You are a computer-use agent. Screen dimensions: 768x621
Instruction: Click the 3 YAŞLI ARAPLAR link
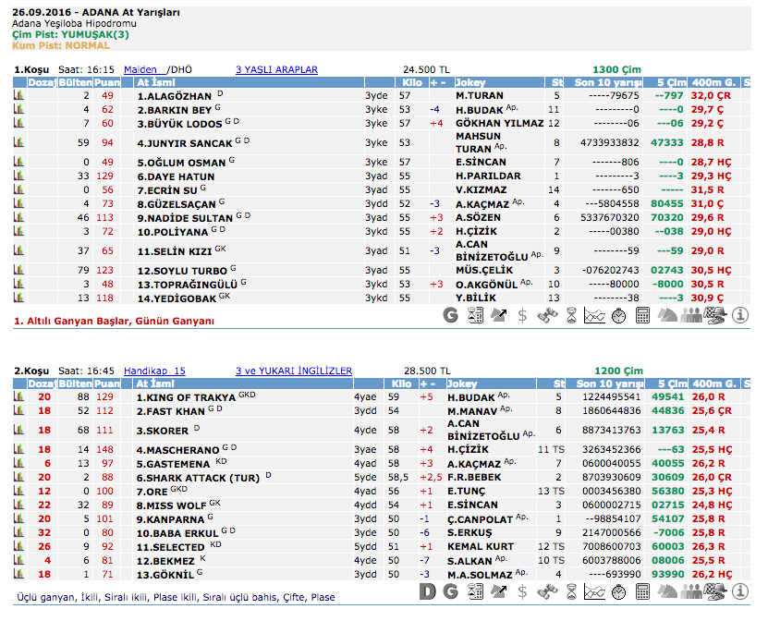pos(276,69)
